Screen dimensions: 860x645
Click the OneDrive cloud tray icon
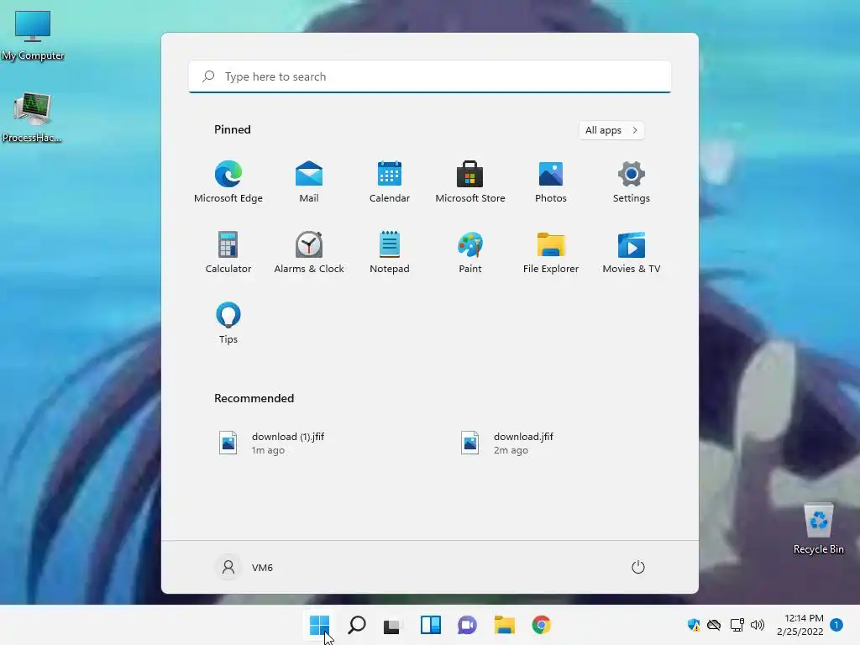point(714,625)
